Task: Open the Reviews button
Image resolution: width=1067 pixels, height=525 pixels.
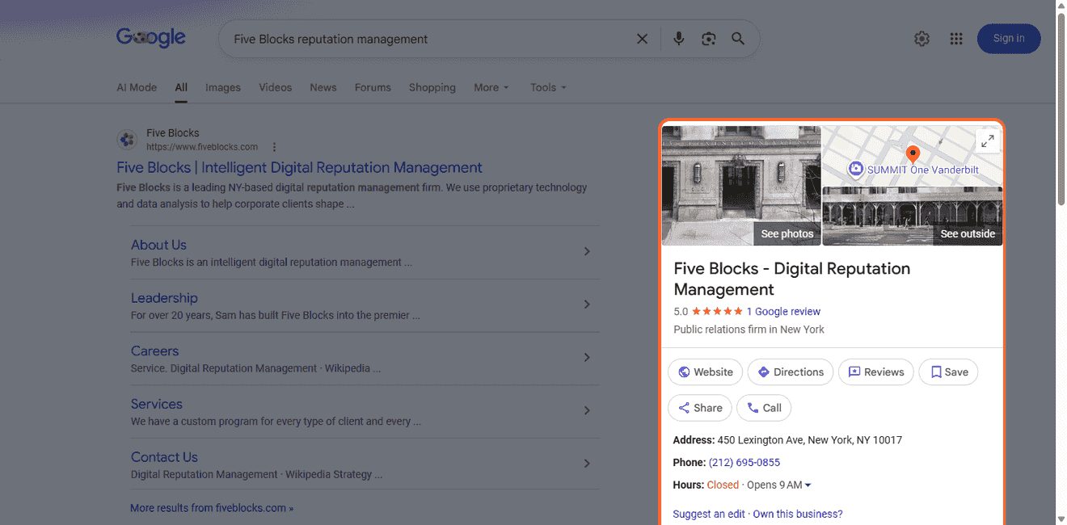Action: pyautogui.click(x=876, y=372)
